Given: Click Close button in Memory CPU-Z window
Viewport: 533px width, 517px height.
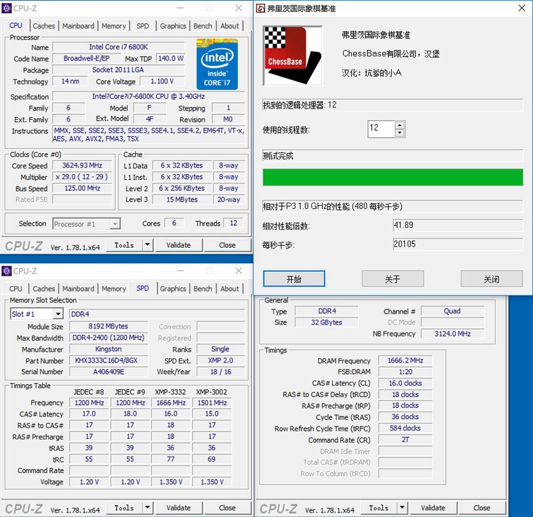Looking at the screenshot, I should (x=482, y=508).
